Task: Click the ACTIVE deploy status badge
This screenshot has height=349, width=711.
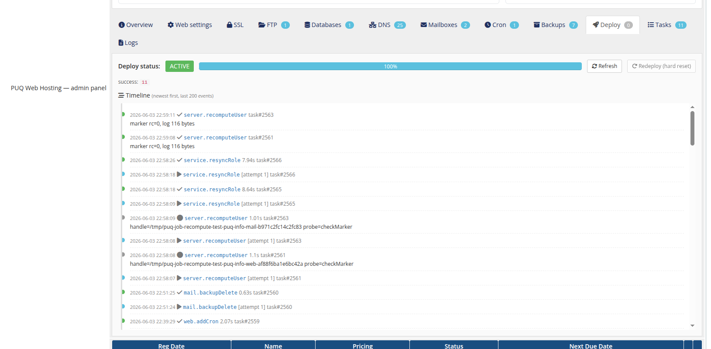Action: coord(179,66)
